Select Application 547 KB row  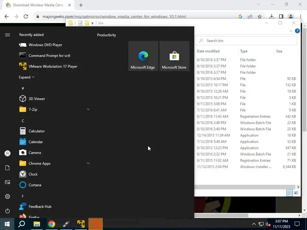[247, 148]
